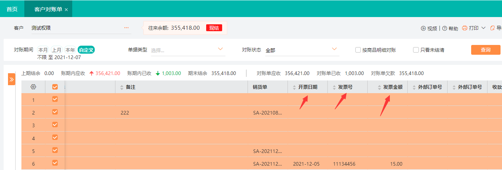Expand the print options dropdown arrow
This screenshot has width=502, height=170.
click(483, 28)
